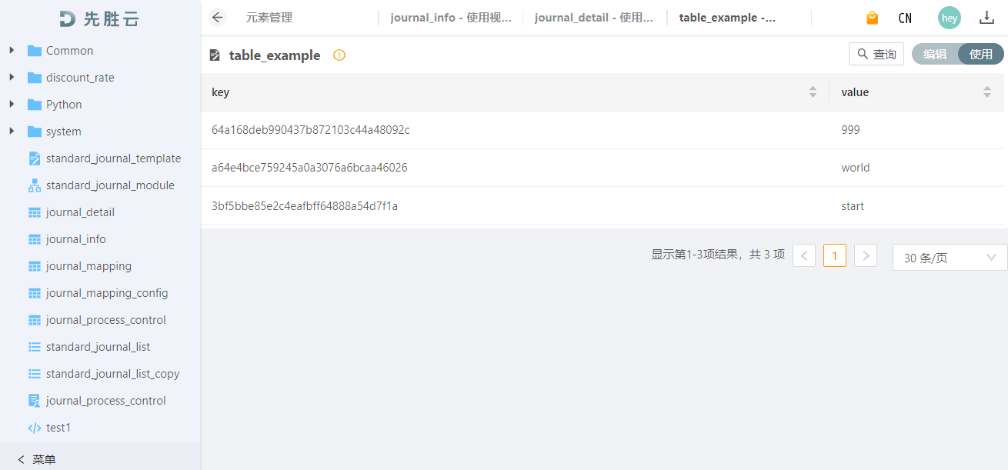Click the orange shopping bag icon
The height and width of the screenshot is (470, 1008).
(872, 18)
